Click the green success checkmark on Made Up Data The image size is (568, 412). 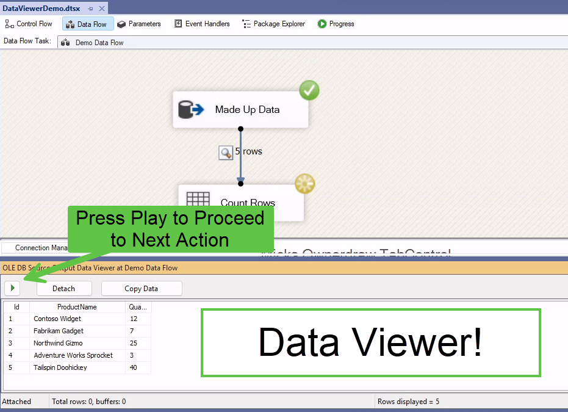point(309,90)
